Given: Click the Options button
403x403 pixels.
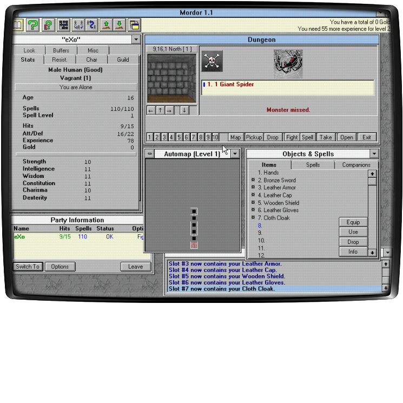Looking at the screenshot, I should (x=60, y=267).
